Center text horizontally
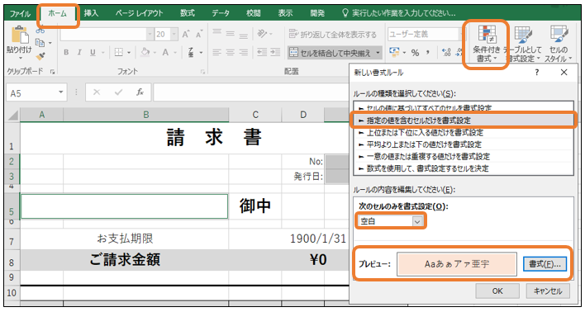The height and width of the screenshot is (312, 585). (x=231, y=53)
